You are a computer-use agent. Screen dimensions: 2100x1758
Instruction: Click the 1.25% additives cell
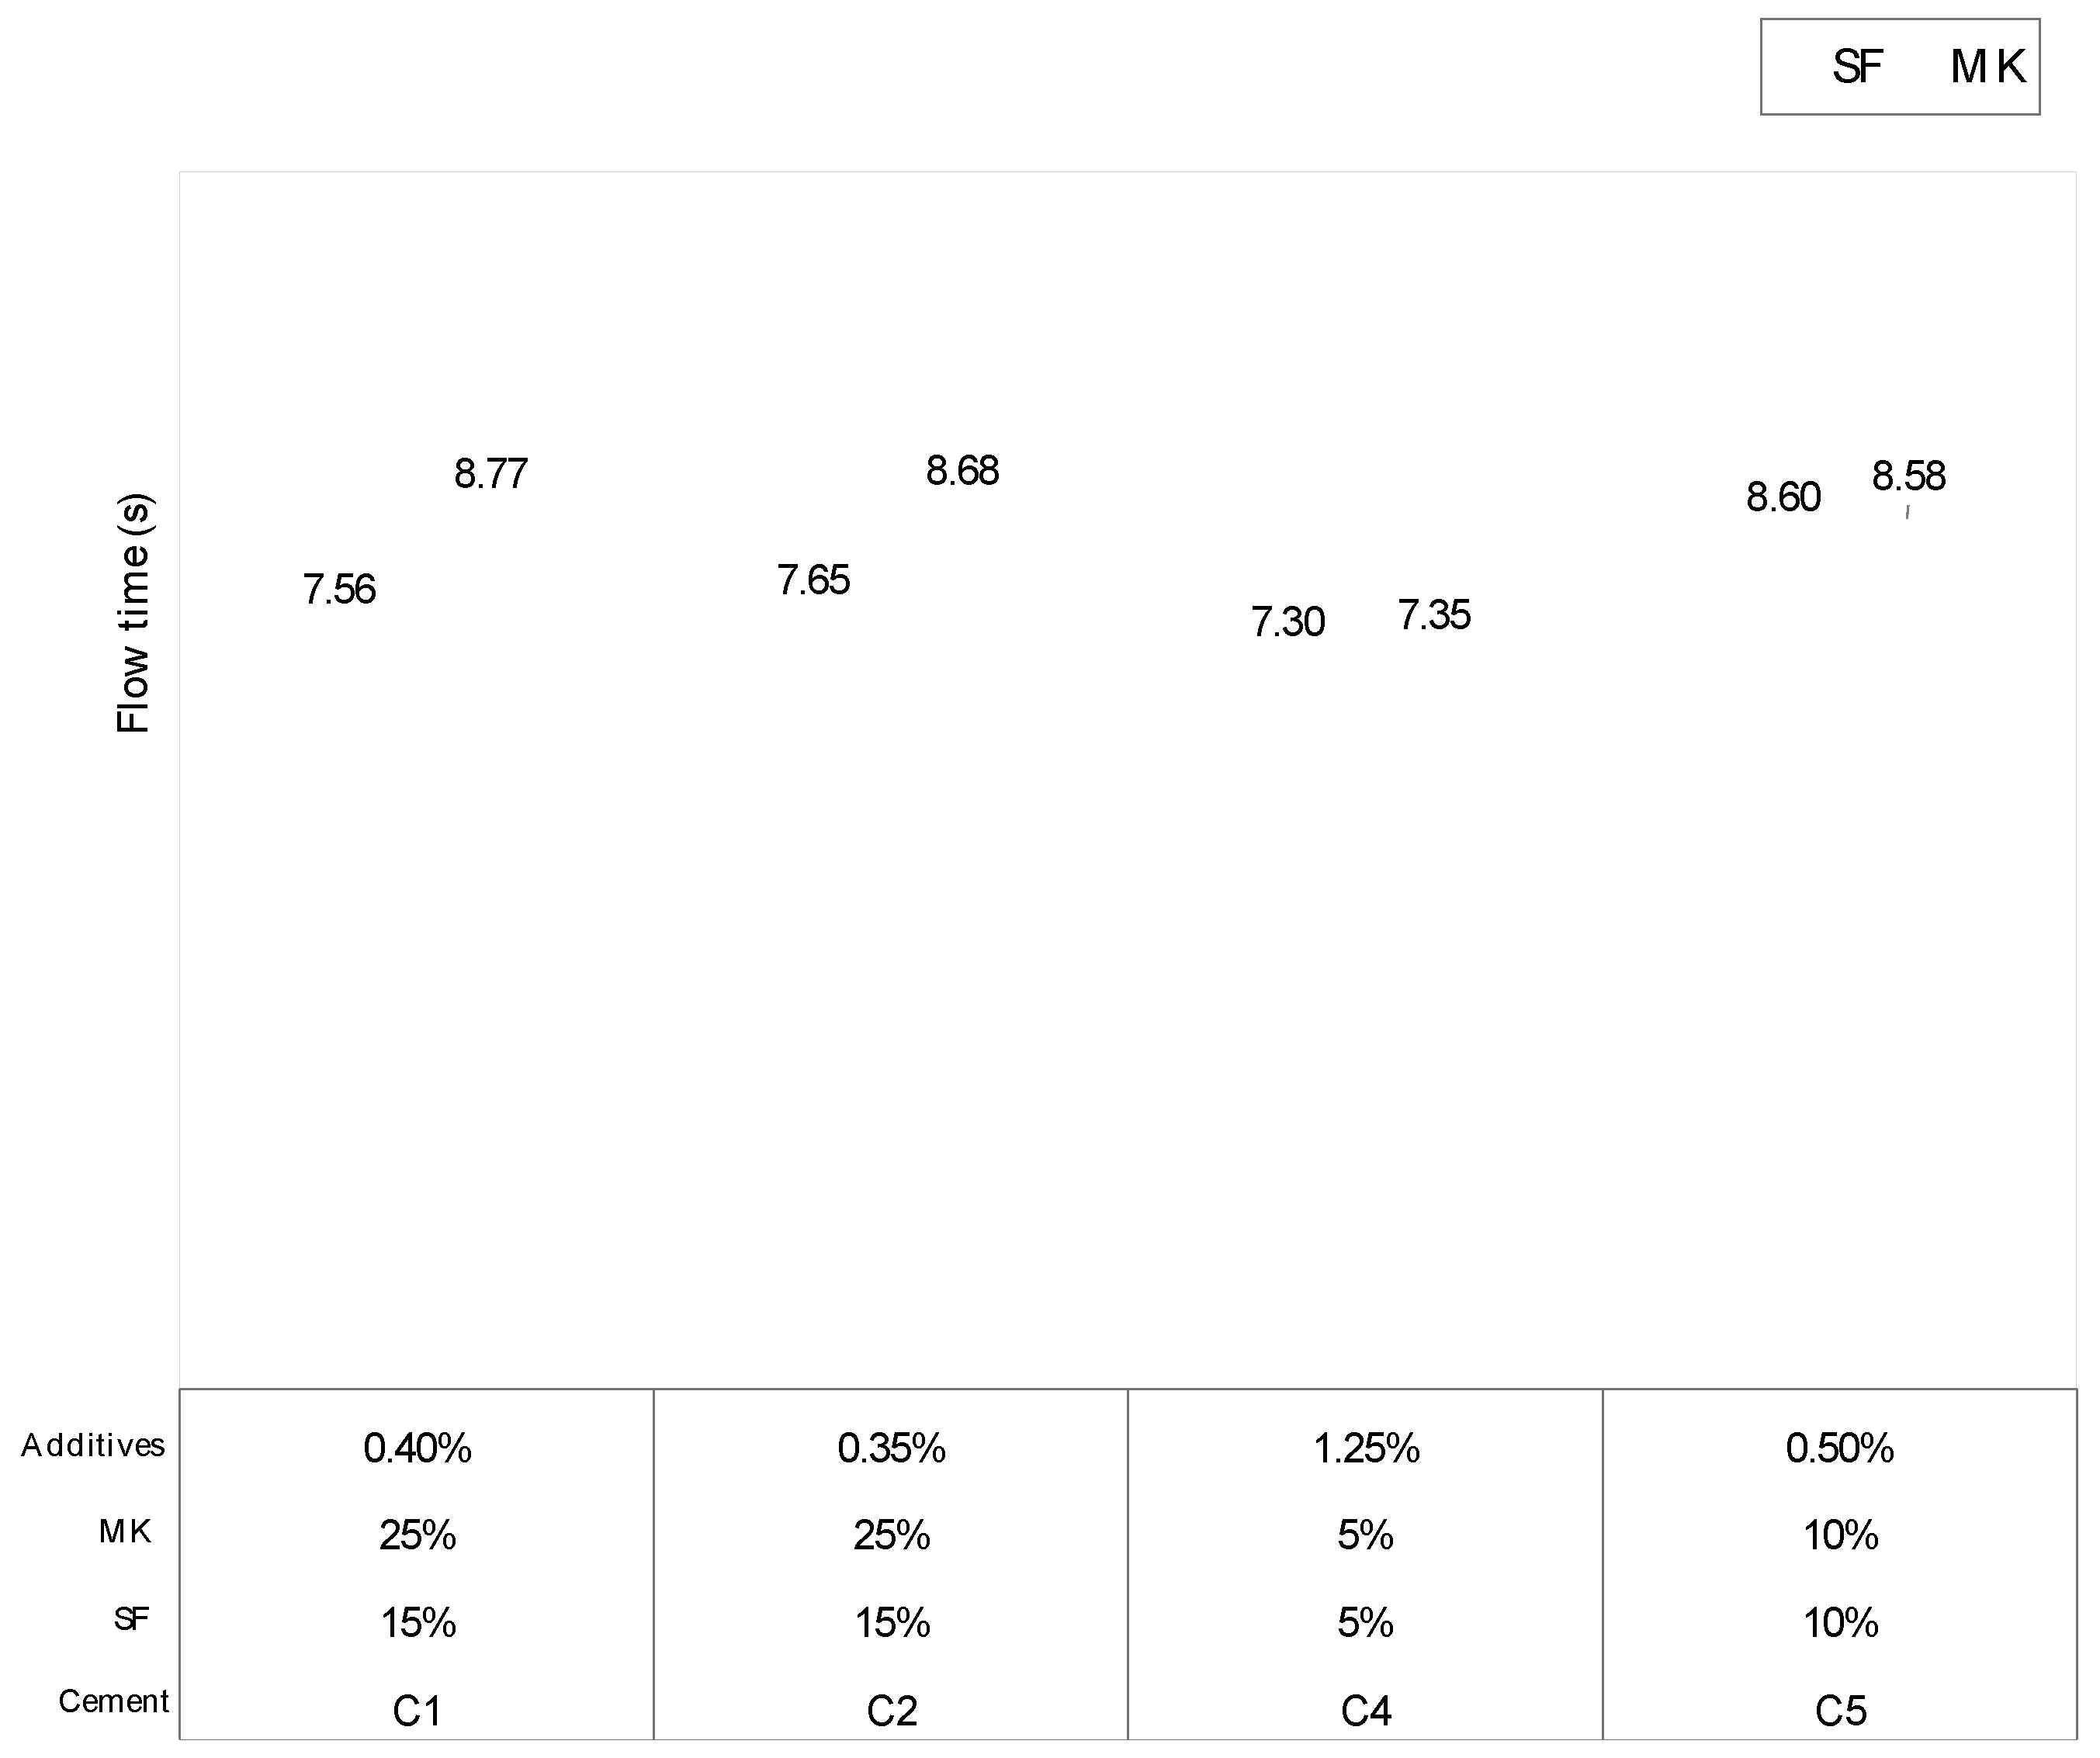(x=1366, y=1448)
